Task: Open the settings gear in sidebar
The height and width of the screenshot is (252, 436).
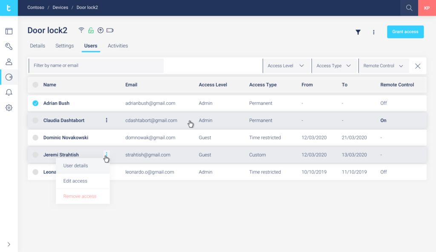Action: pyautogui.click(x=9, y=108)
